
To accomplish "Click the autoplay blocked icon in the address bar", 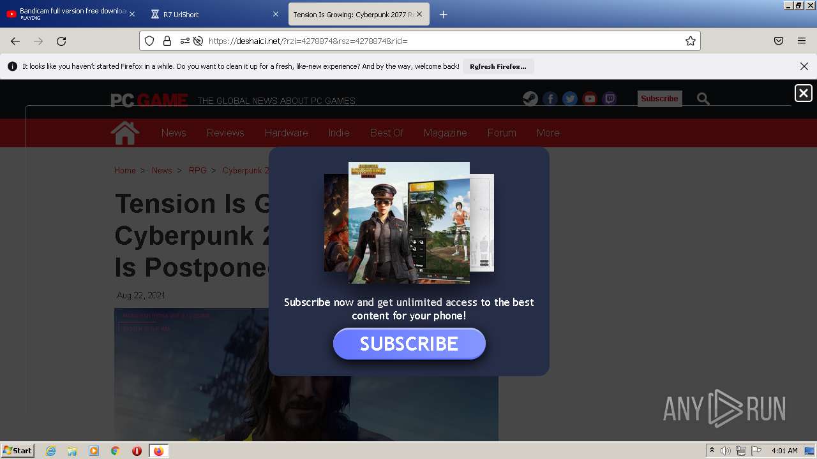I will [x=198, y=41].
